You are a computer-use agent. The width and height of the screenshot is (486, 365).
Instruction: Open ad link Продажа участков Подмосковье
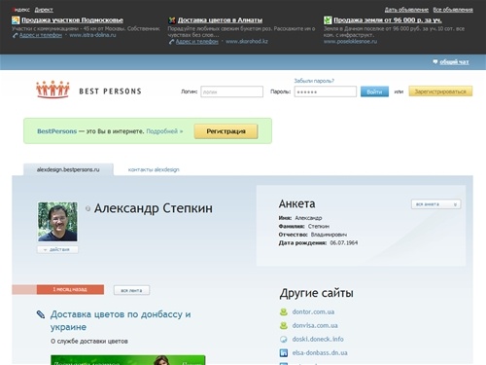pos(72,20)
